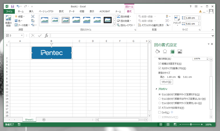Collapse the ribbon with the chevron

pyautogui.click(x=212, y=30)
